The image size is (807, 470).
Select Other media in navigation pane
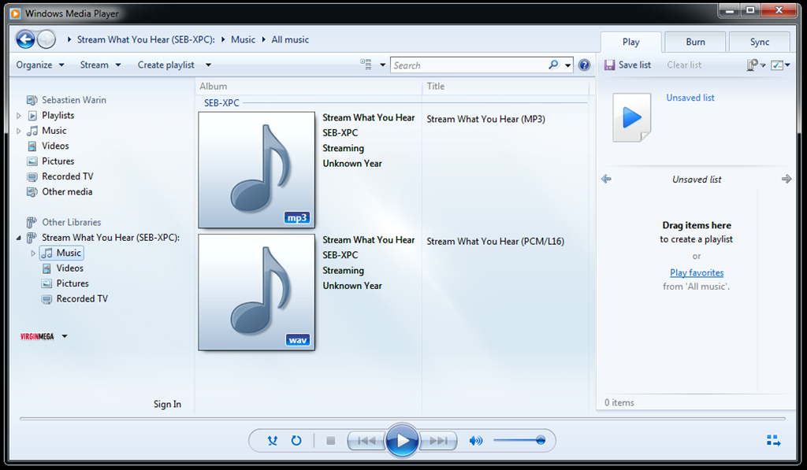(67, 192)
